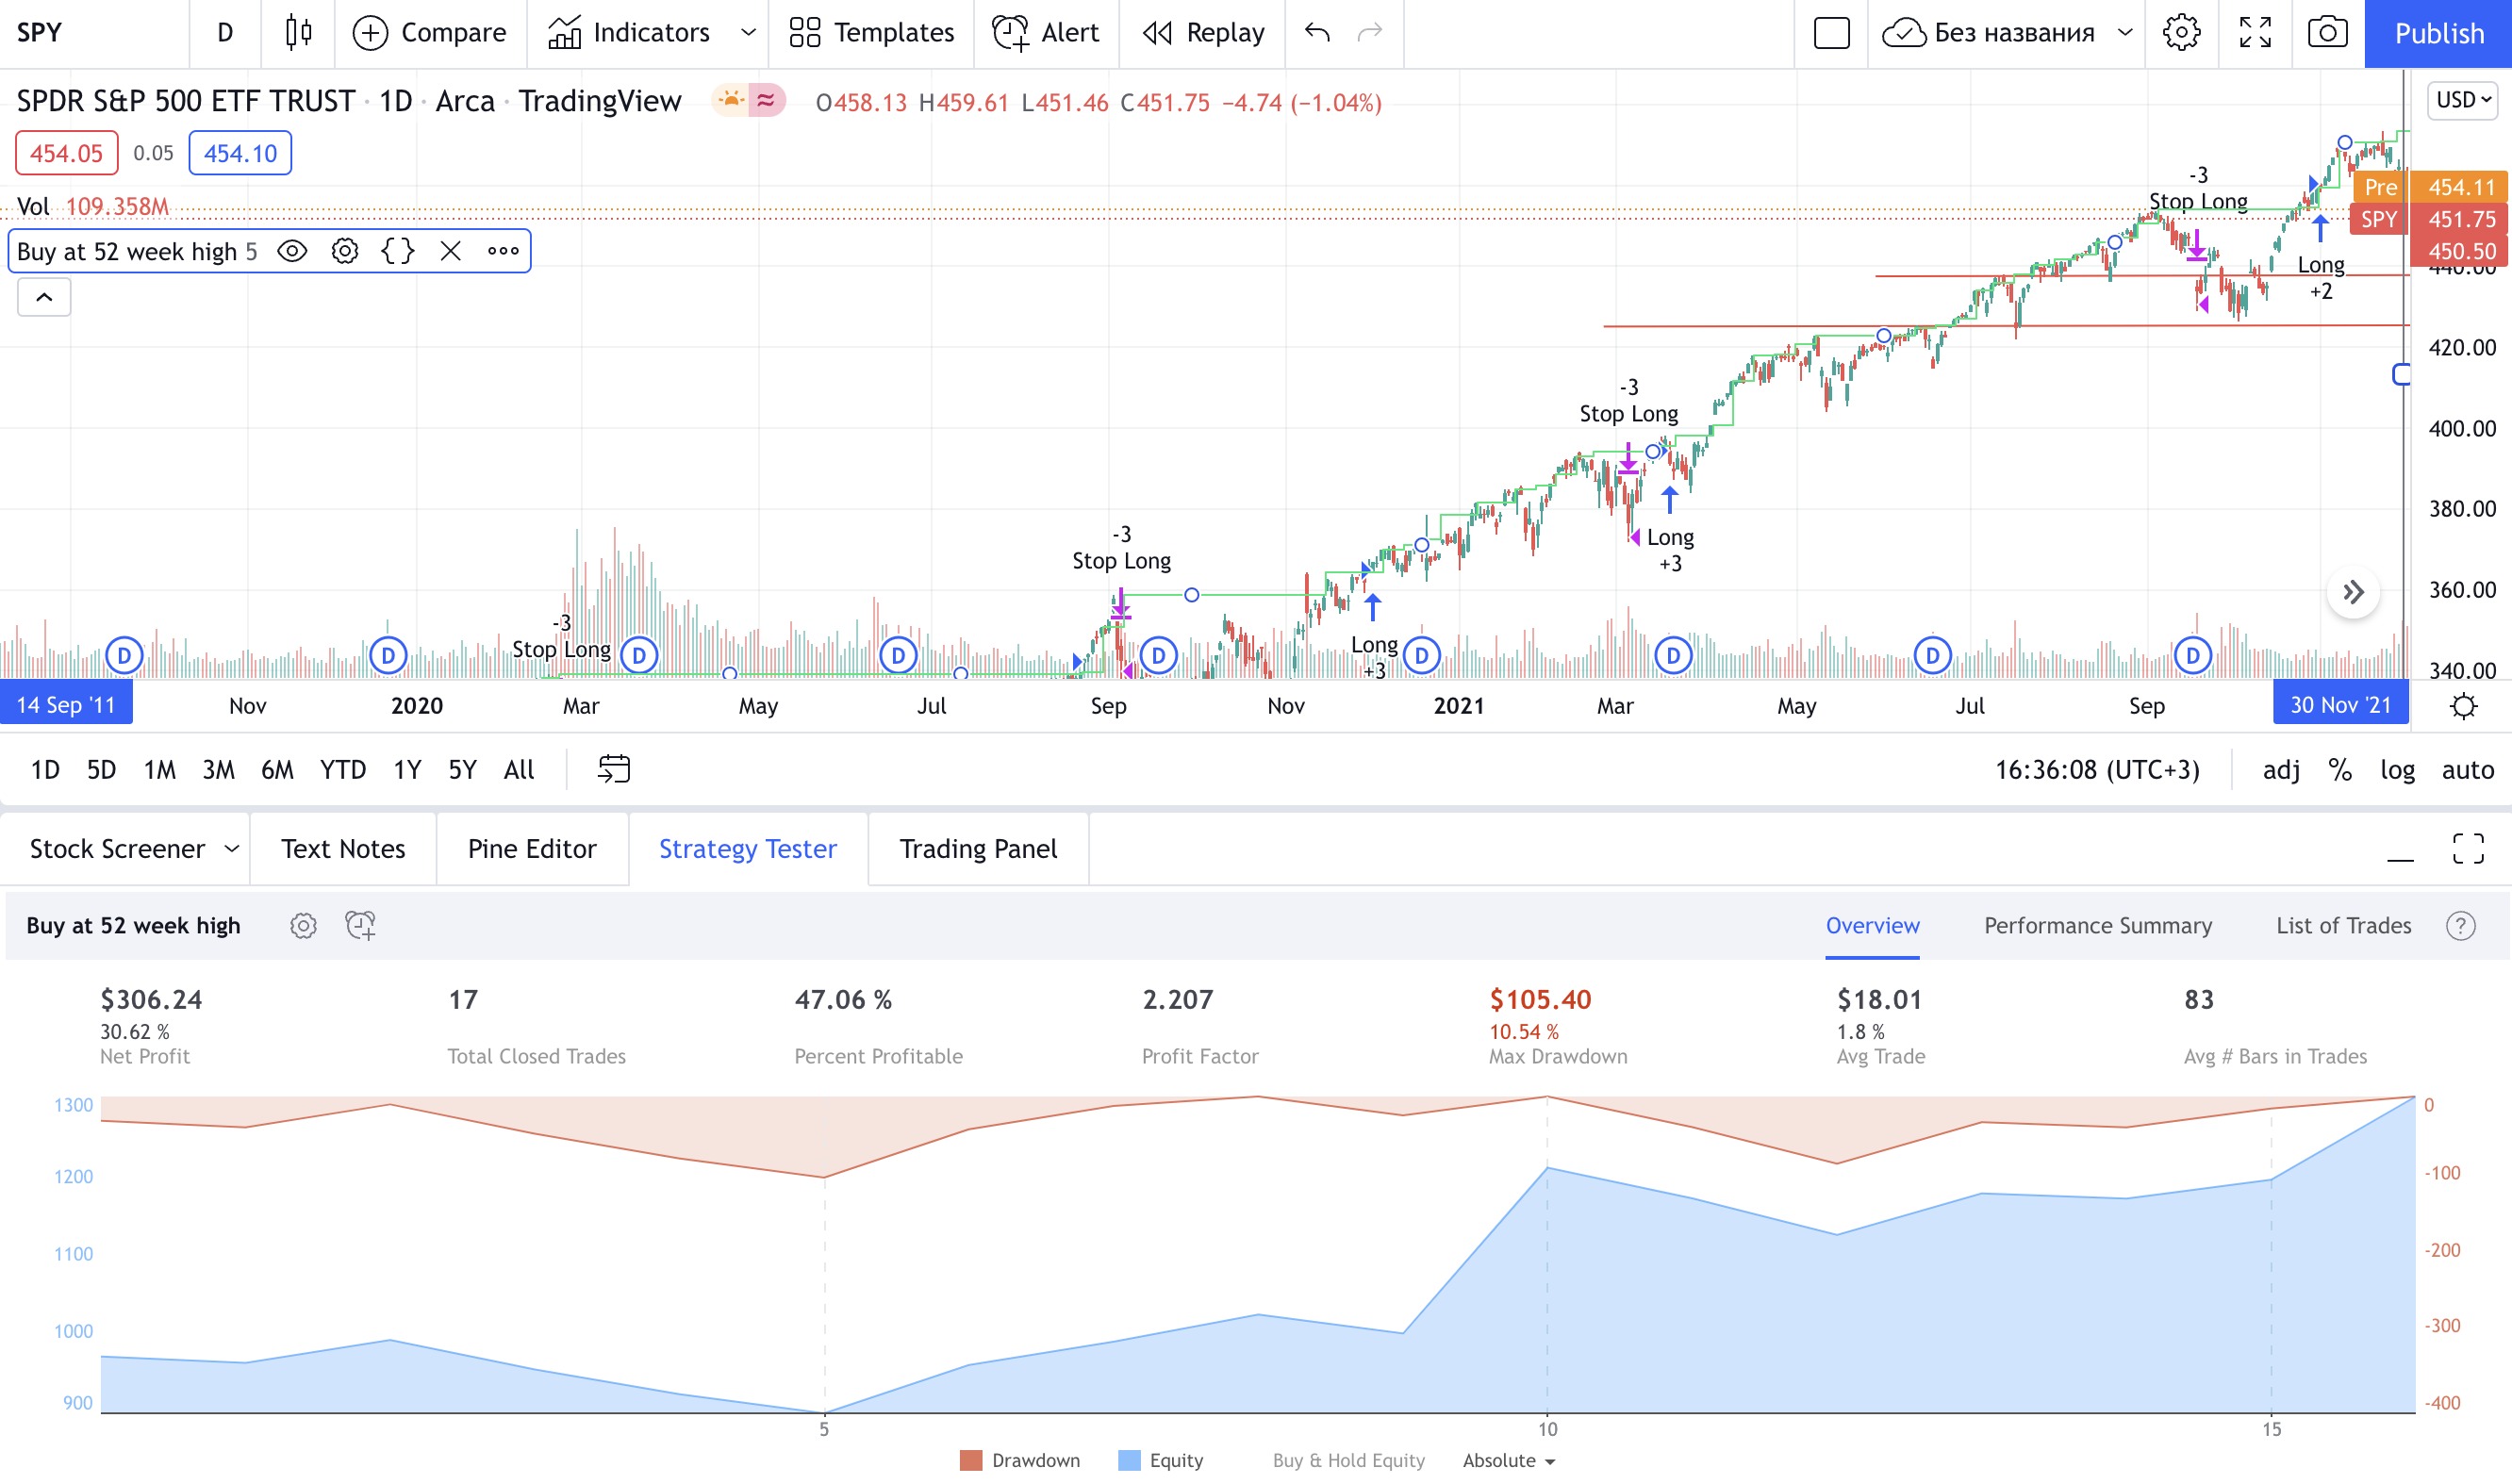The height and width of the screenshot is (1484, 2512).
Task: Select the 1M range
Action: [x=159, y=769]
